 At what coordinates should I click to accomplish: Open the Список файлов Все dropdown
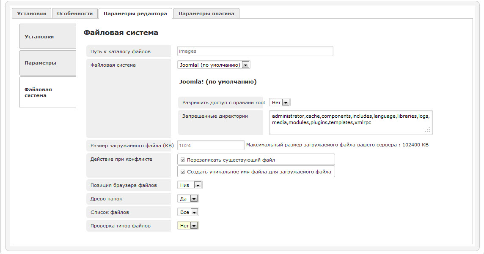(x=188, y=212)
